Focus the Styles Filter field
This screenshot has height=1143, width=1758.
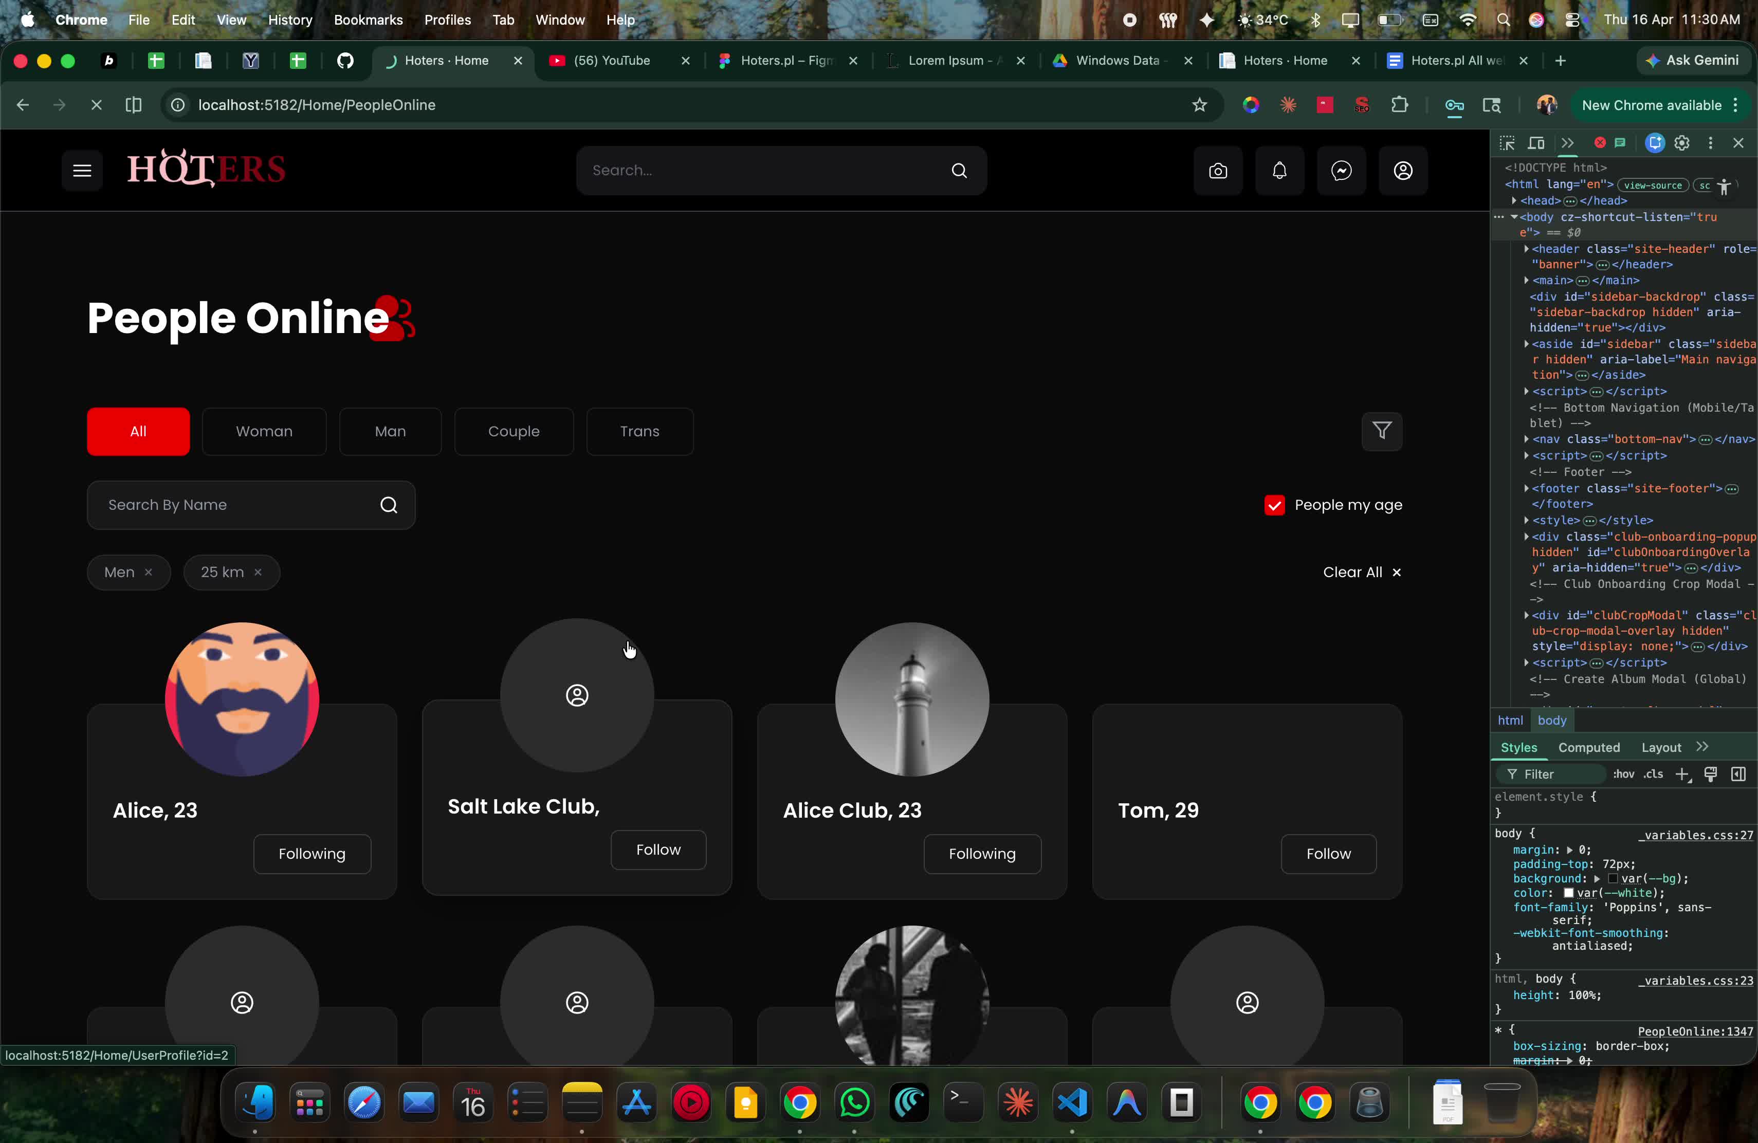click(x=1551, y=774)
